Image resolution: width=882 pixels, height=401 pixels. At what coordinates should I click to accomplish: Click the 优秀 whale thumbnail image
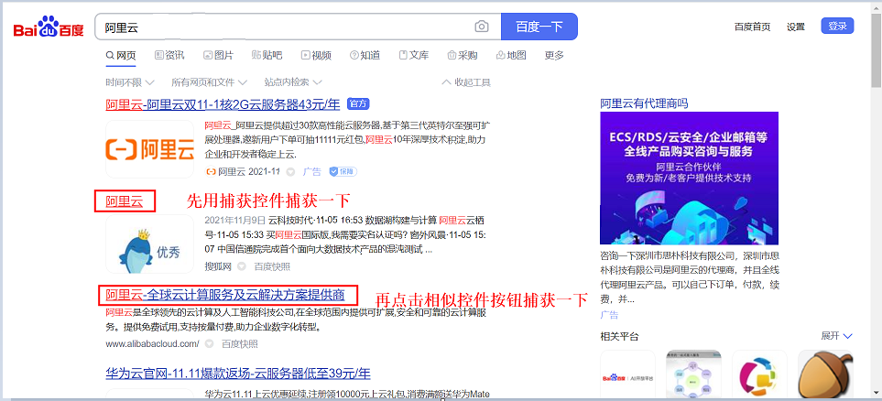point(149,244)
